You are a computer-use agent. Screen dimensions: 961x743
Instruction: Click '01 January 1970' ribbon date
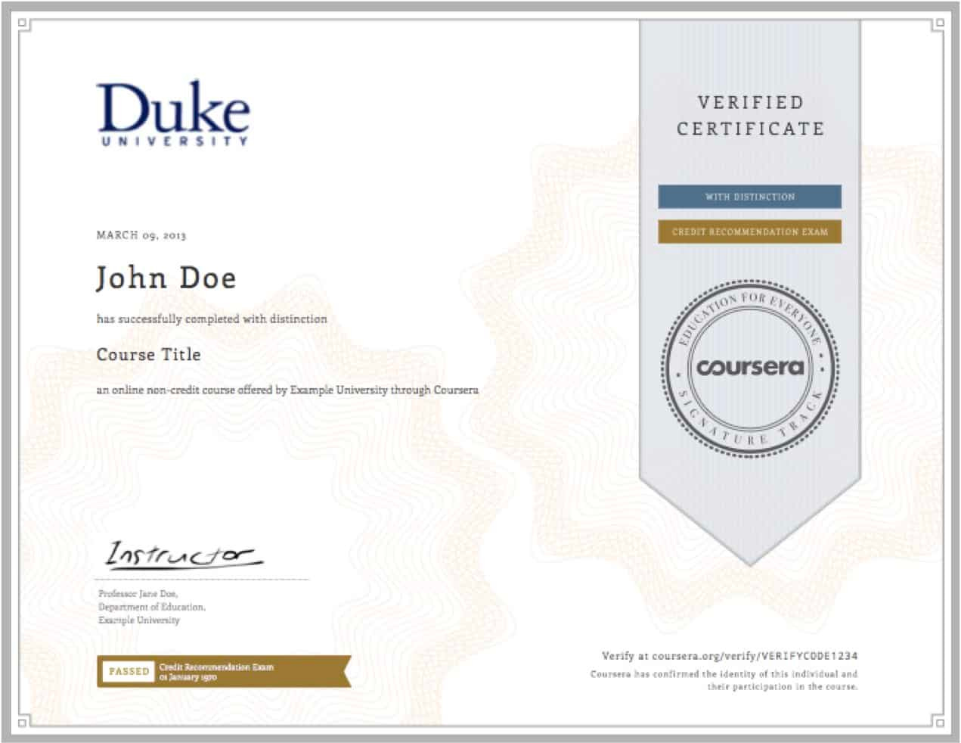coord(188,677)
